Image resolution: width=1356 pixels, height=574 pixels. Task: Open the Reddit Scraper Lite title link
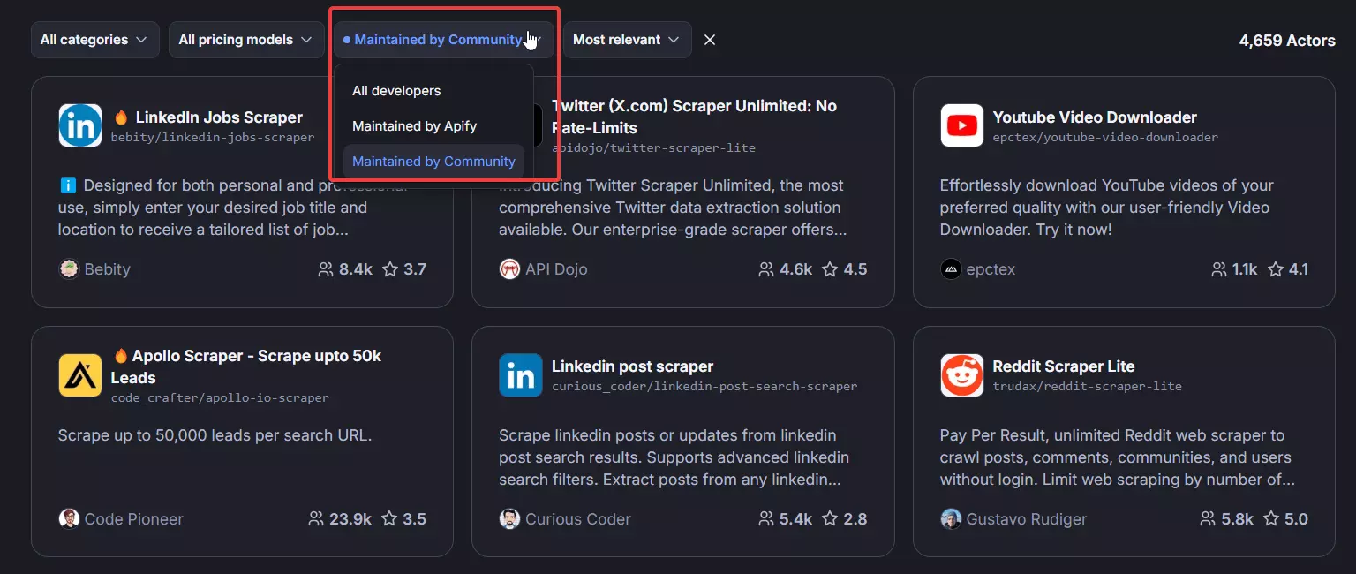(x=1063, y=366)
